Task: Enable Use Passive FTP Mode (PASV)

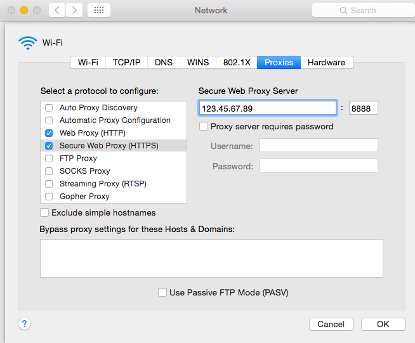Action: click(x=162, y=293)
